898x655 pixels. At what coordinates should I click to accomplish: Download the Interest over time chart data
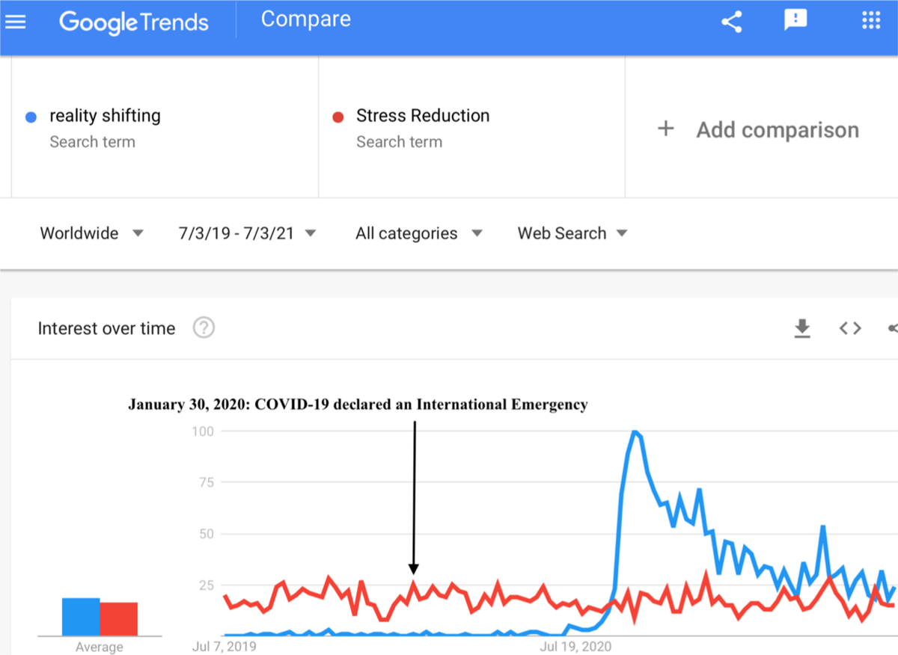[x=802, y=328]
